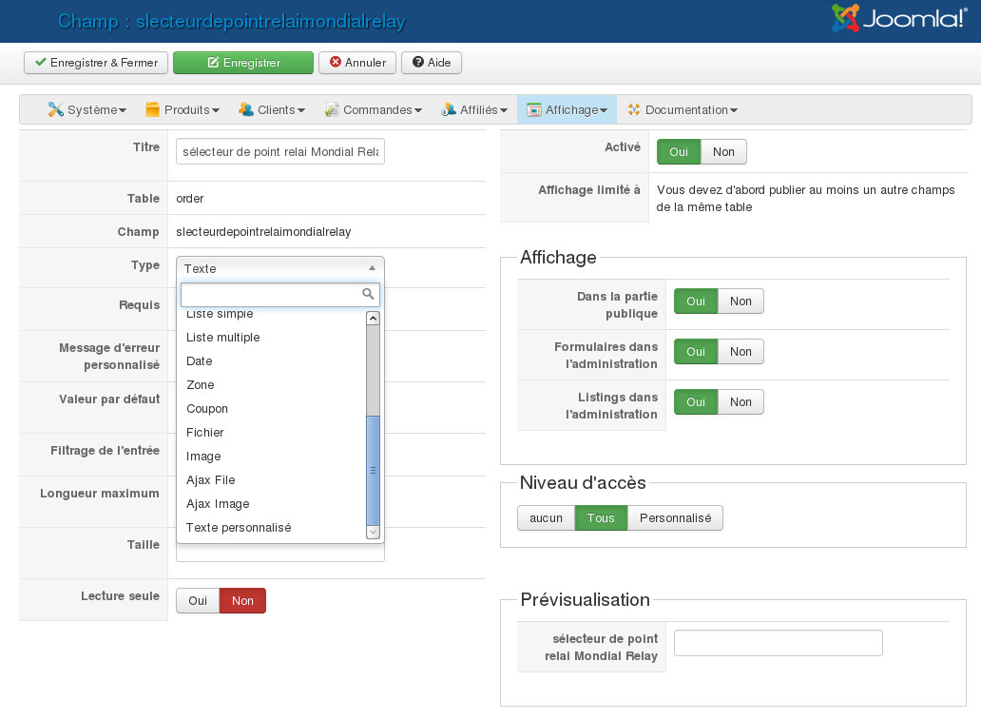Viewport: 981px width, 720px height.
Task: Select Texte personnalisé type option
Action: (272, 527)
